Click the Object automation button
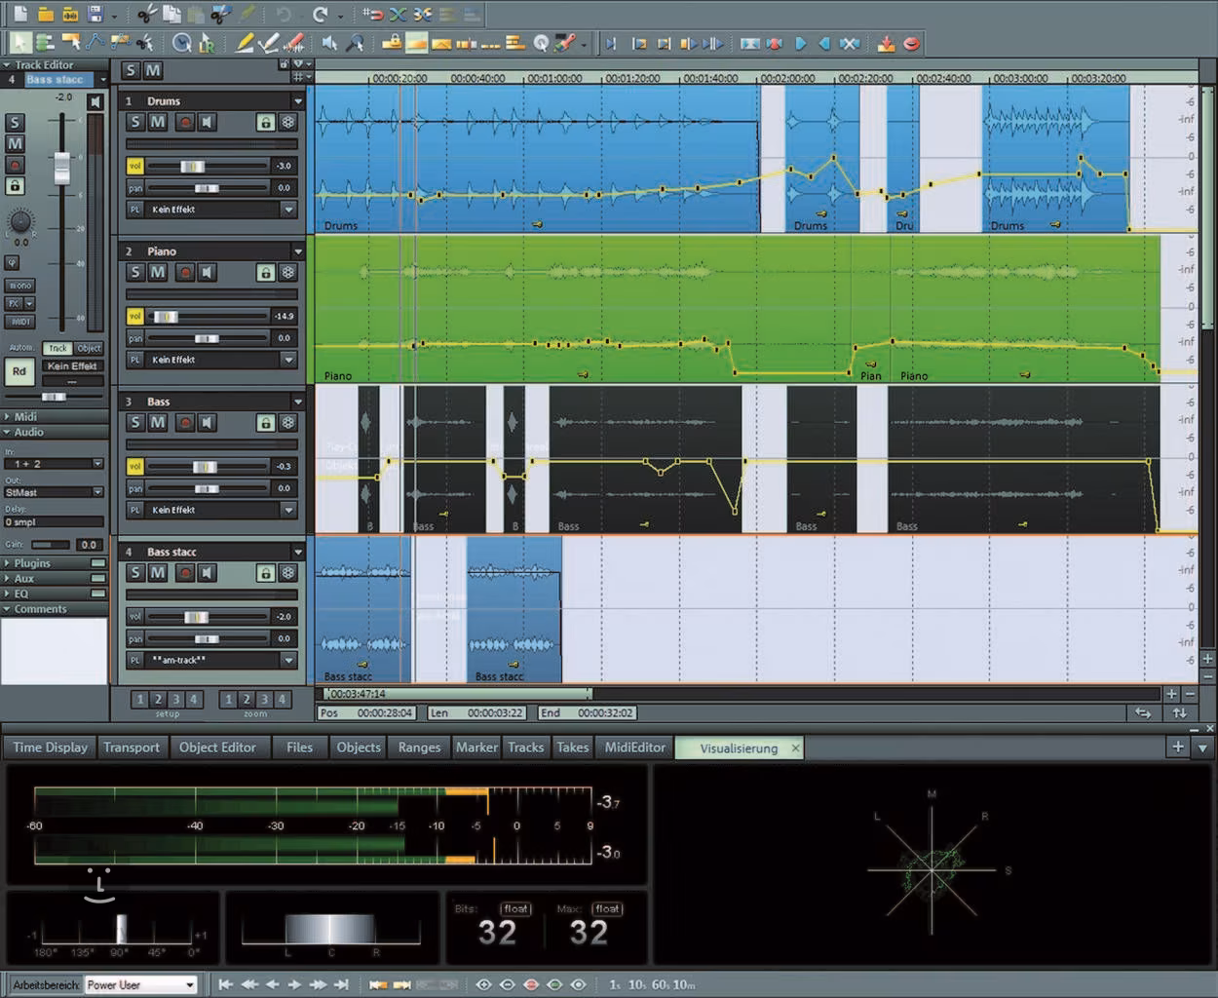 89,348
